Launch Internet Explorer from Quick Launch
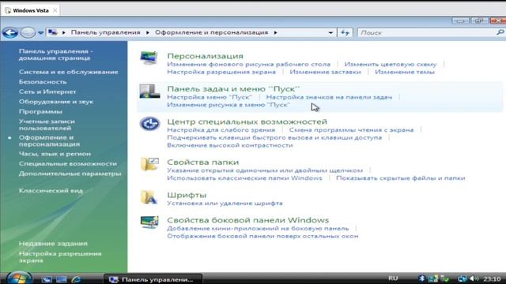 tap(76, 279)
